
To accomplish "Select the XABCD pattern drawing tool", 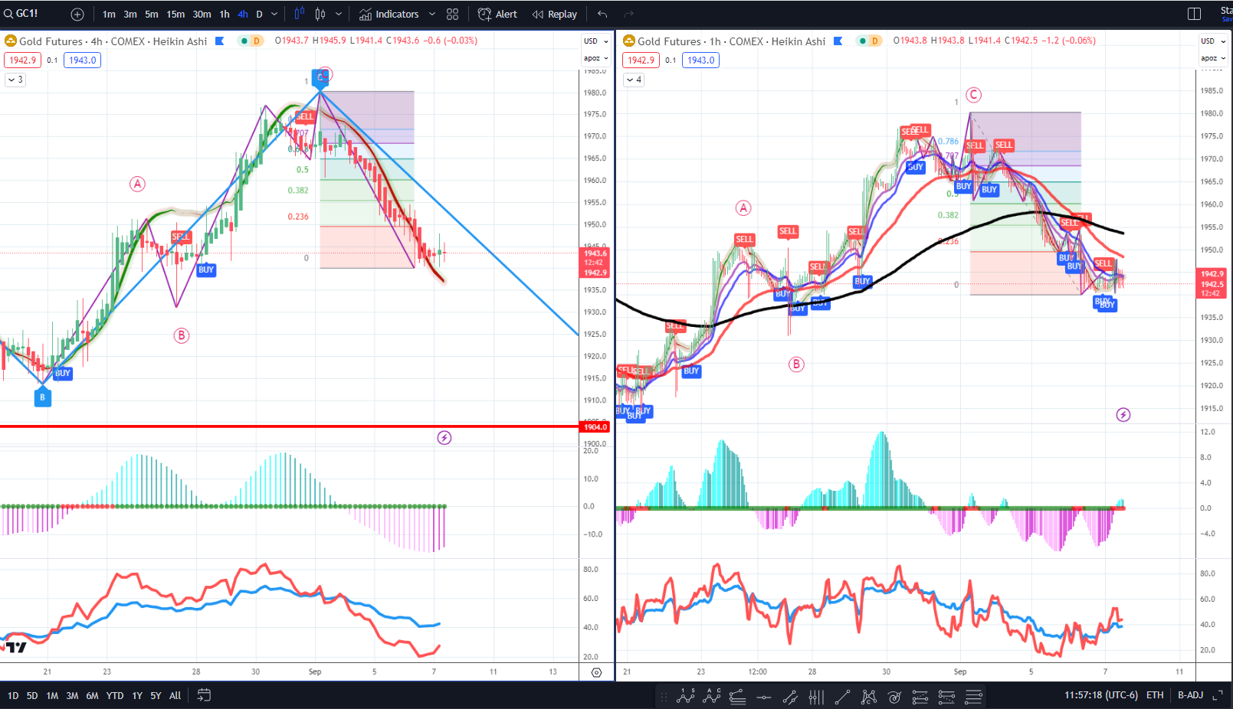I will tap(868, 697).
